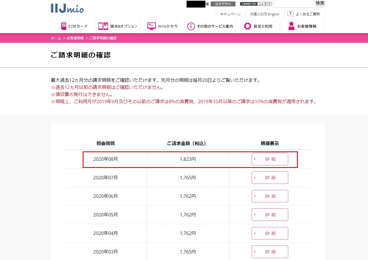Click the 領収書の発行はできません notice

click(x=82, y=94)
